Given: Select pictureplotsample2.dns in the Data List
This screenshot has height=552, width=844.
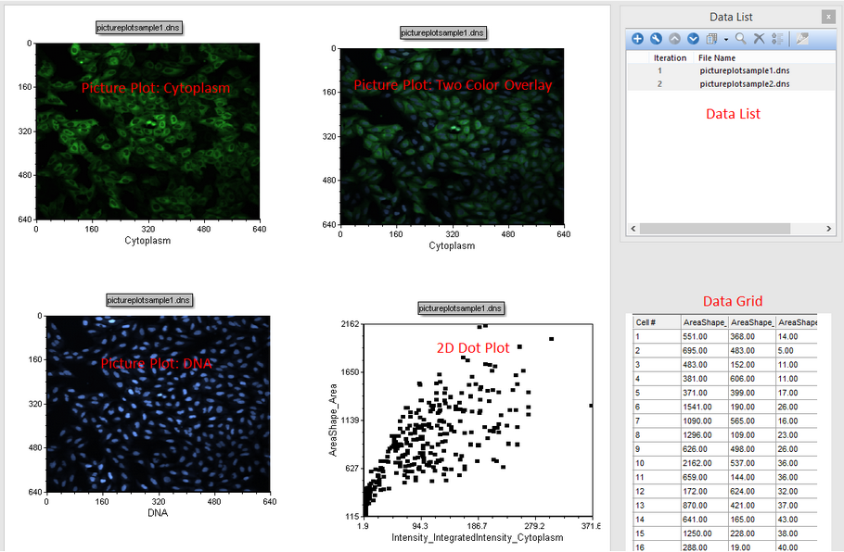Looking at the screenshot, I should [744, 84].
